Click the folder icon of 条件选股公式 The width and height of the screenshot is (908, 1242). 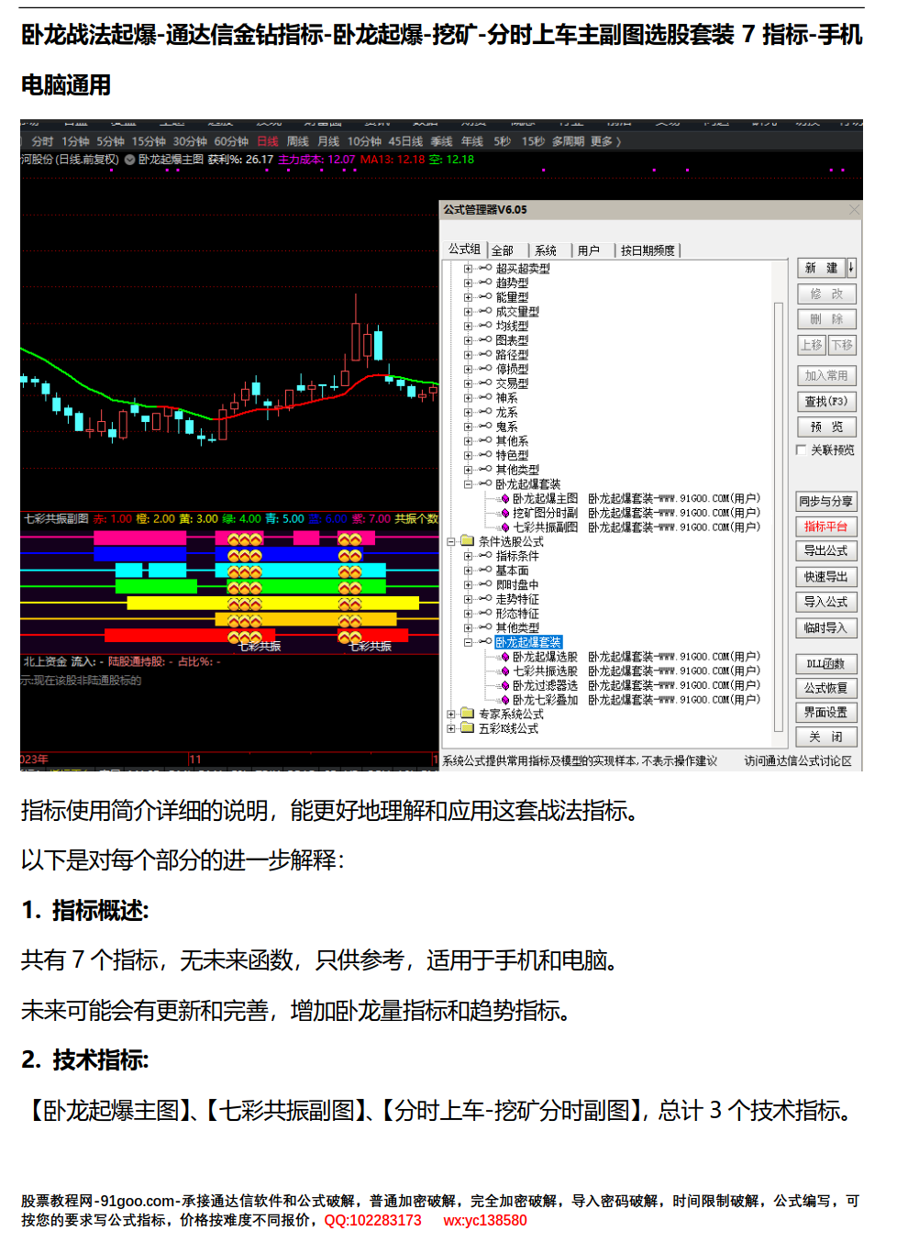click(467, 541)
